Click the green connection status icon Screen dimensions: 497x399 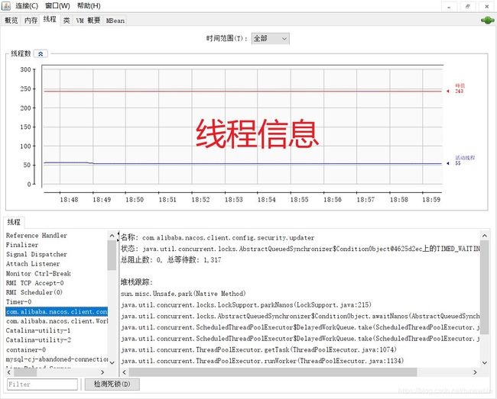click(487, 21)
